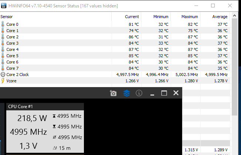Click the scrollbar up arrow in HWiNFO64
Image resolution: width=241 pixels, height=155 pixels.
click(x=234, y=15)
